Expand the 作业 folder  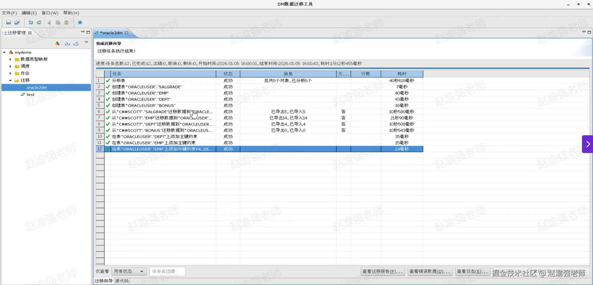tap(10, 73)
